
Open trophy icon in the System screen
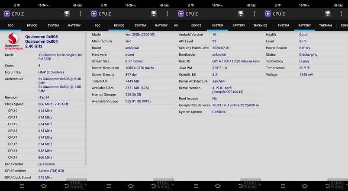click(241, 14)
